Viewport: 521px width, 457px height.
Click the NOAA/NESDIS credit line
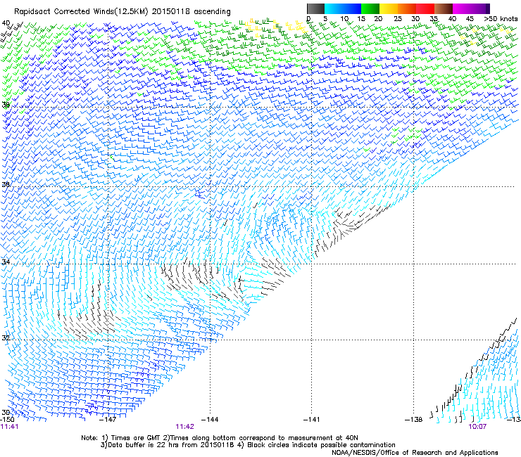(x=415, y=452)
